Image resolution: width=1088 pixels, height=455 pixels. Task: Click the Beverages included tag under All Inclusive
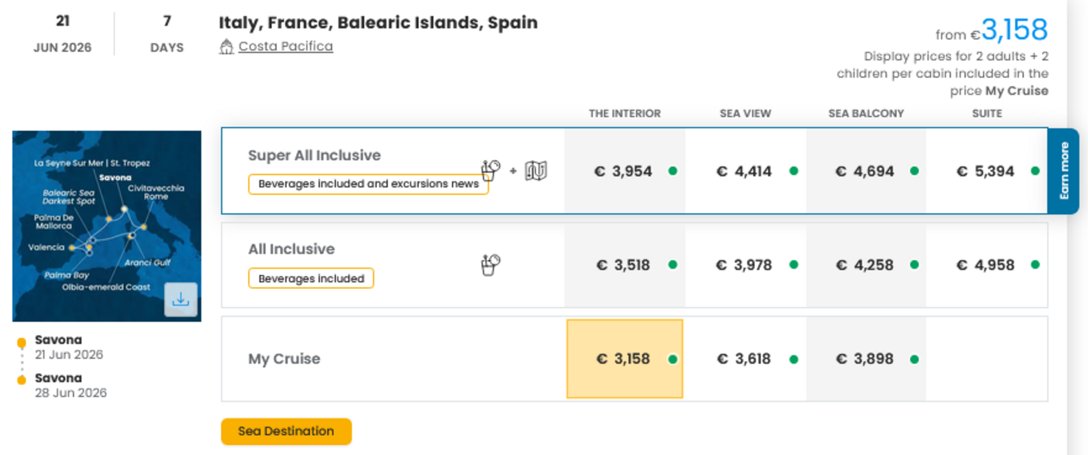pyautogui.click(x=311, y=278)
